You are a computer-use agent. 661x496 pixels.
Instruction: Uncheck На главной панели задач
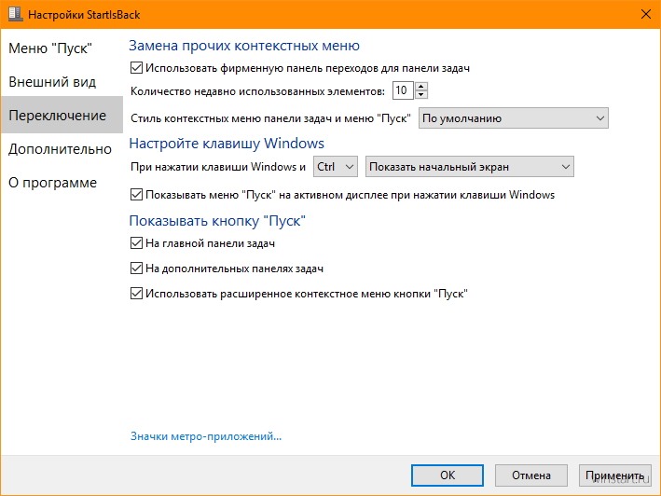click(136, 243)
